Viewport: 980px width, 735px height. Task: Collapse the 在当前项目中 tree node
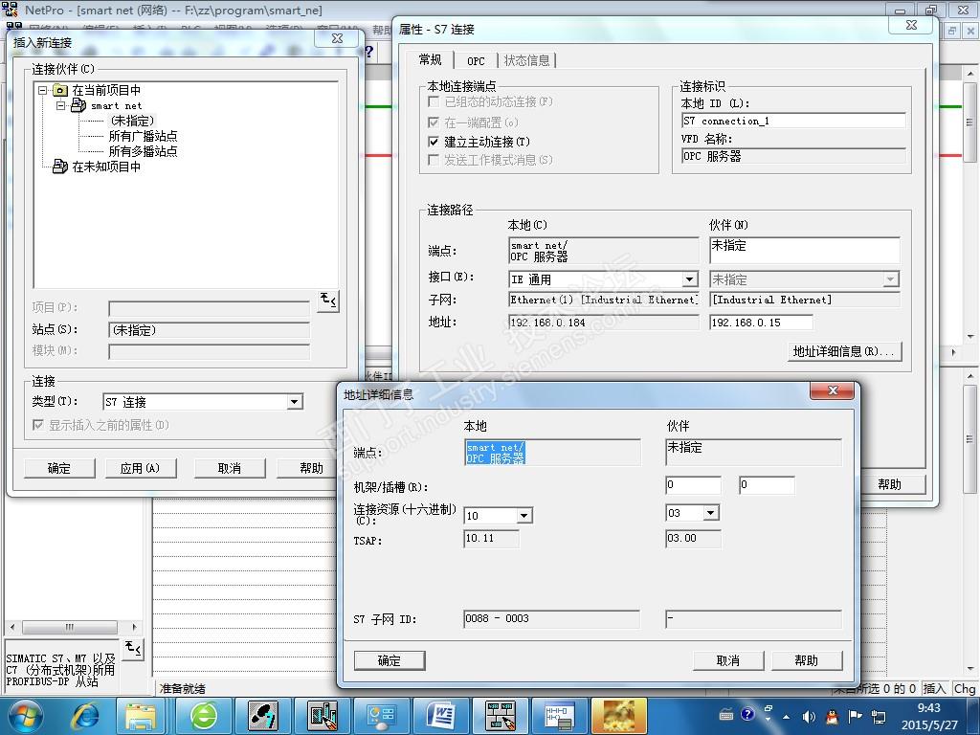(x=42, y=90)
